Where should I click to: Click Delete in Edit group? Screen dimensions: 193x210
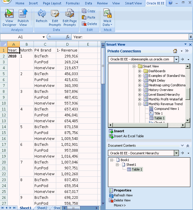[89, 24]
